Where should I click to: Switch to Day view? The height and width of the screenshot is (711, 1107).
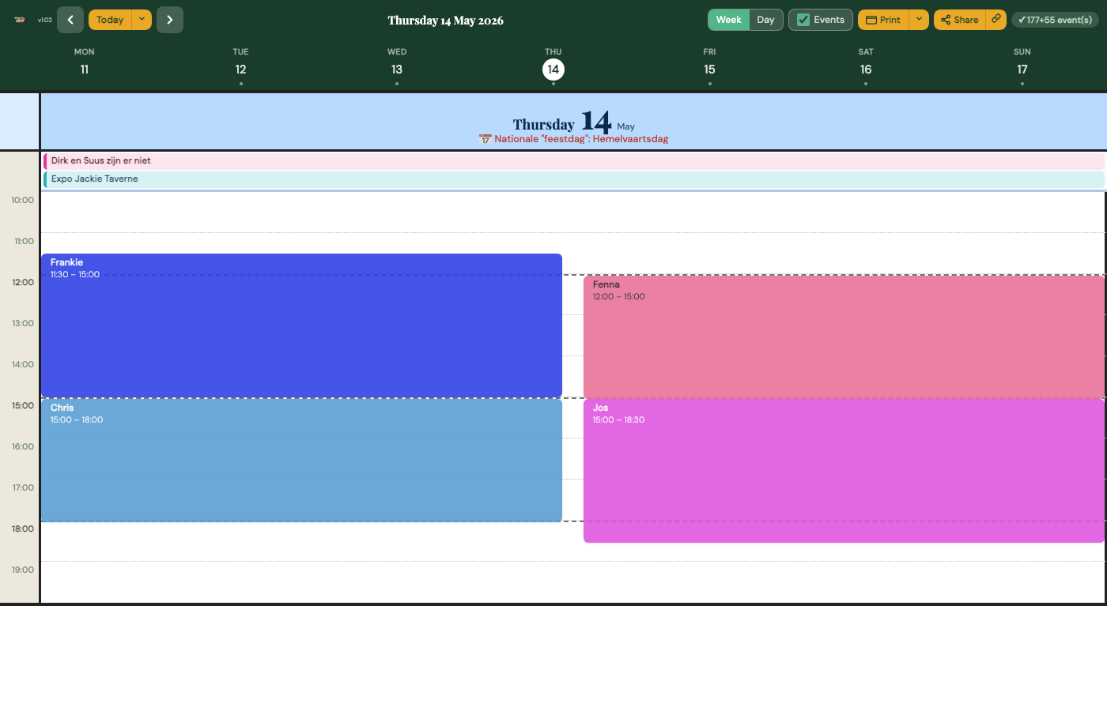[x=765, y=20]
